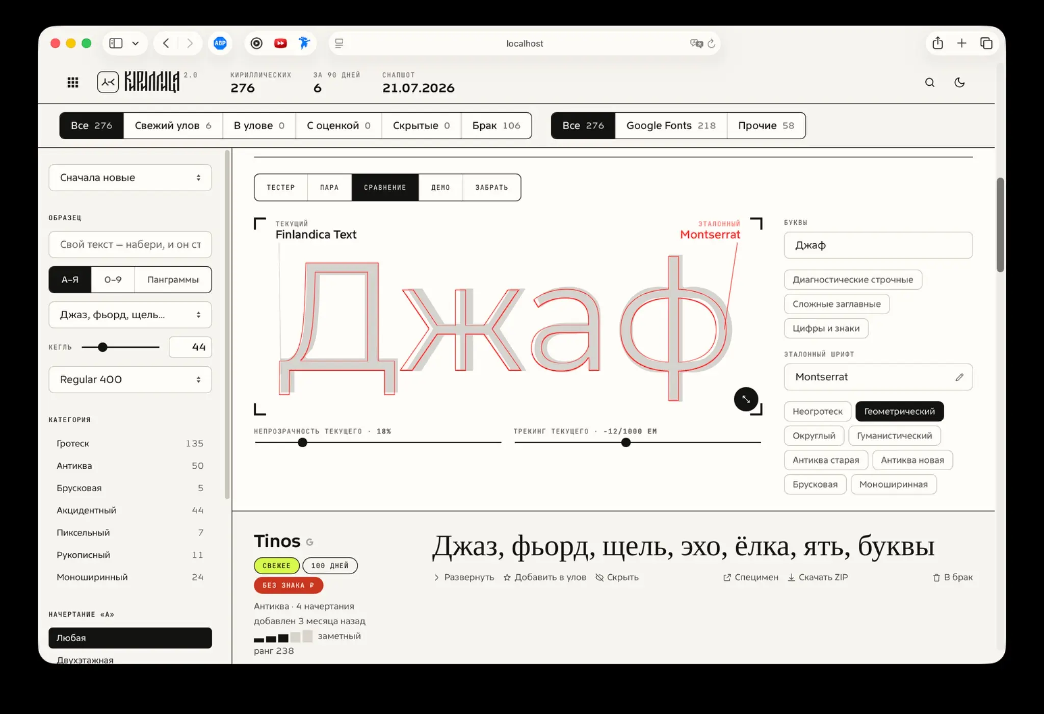Filter by Свежий улов 6
The width and height of the screenshot is (1044, 714).
pyautogui.click(x=173, y=125)
